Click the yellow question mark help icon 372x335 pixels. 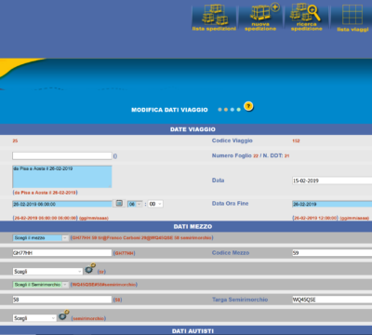coord(248,106)
